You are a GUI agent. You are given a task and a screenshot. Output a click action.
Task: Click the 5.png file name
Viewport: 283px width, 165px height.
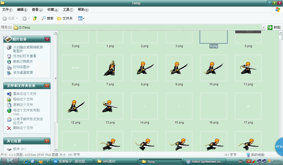pos(248,46)
